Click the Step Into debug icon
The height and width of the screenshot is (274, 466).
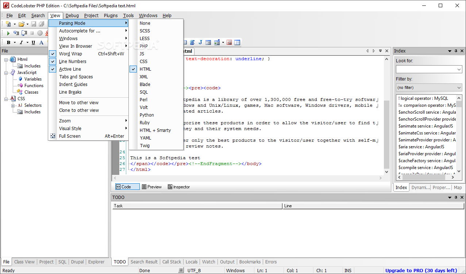16,33
